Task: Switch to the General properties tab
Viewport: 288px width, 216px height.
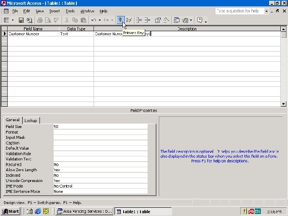Action: pos(13,120)
